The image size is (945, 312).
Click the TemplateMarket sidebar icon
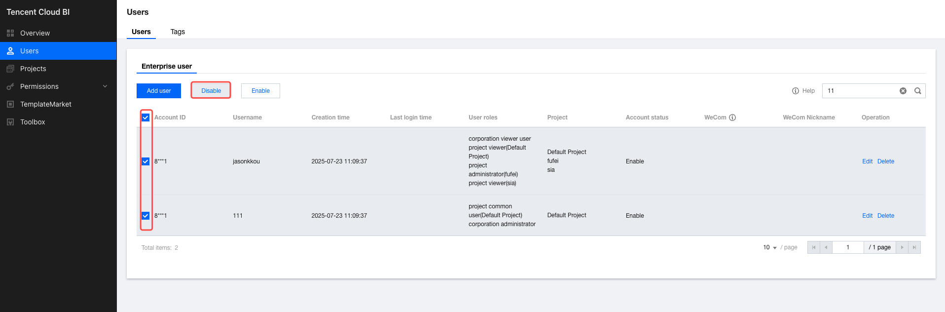point(10,104)
